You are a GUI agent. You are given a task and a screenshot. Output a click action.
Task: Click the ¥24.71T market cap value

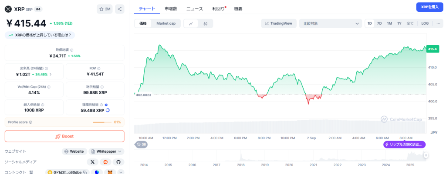point(58,56)
